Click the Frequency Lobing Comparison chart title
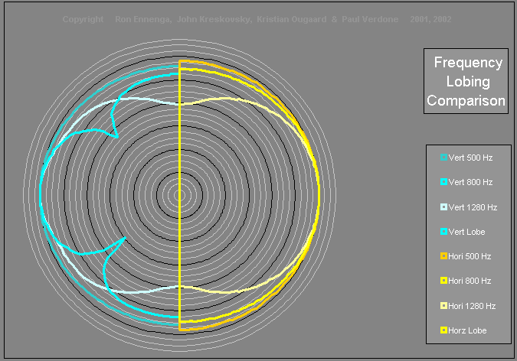This screenshot has height=361, width=517. pos(466,81)
